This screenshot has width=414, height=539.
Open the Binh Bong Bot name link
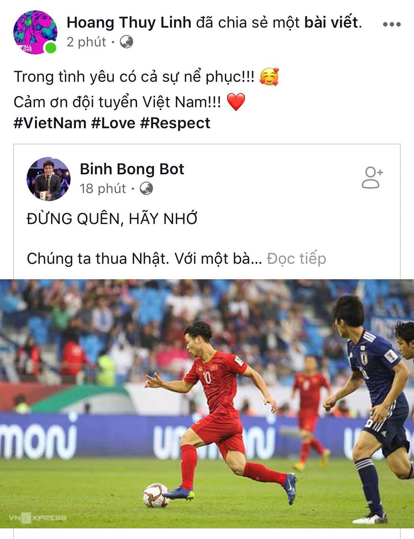(x=132, y=169)
